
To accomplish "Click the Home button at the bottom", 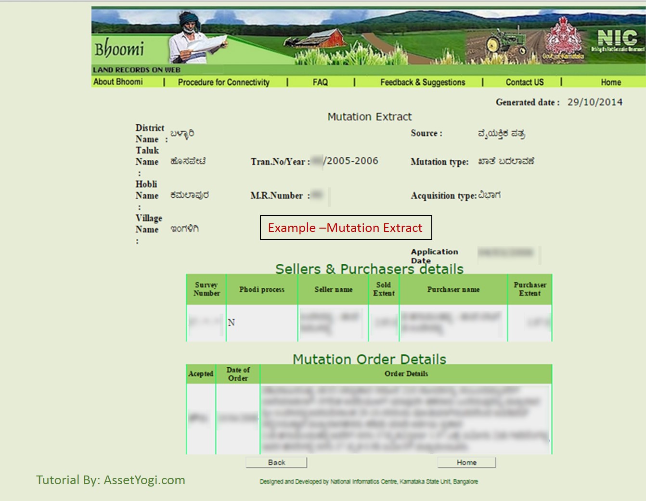I will [466, 462].
